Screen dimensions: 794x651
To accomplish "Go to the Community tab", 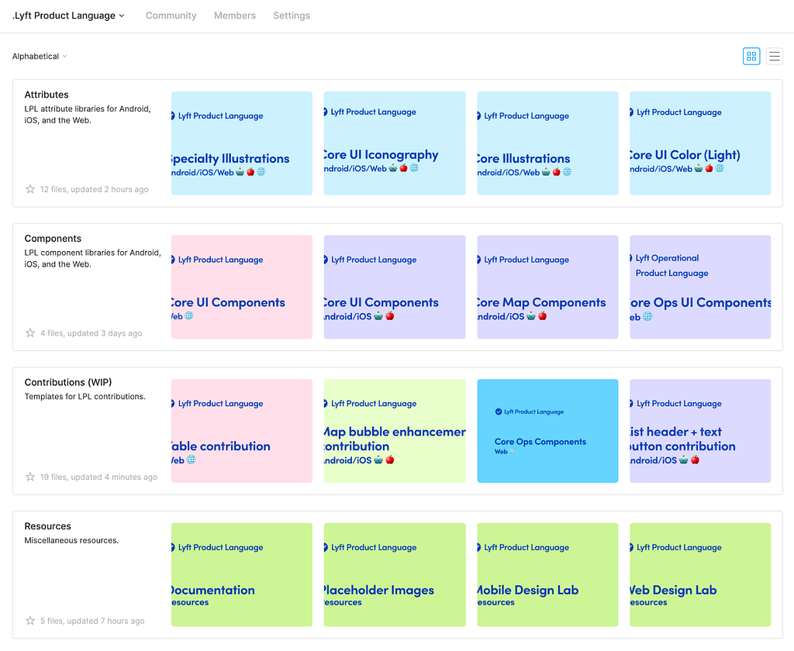I will [171, 15].
